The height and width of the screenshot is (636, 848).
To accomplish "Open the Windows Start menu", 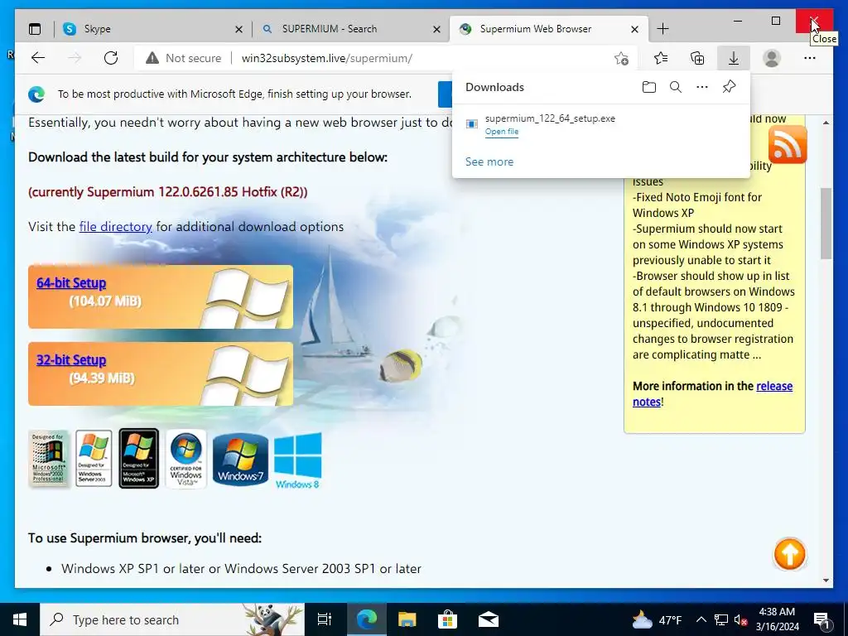I will tap(20, 619).
